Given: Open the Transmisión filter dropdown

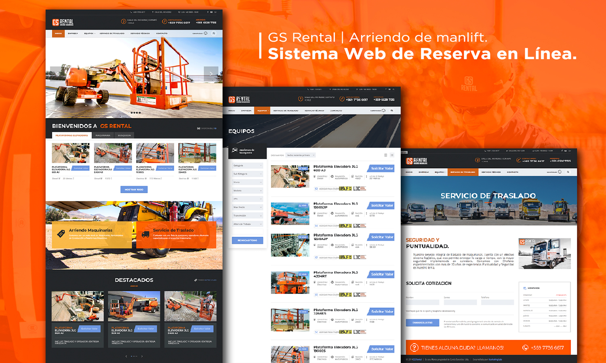Looking at the screenshot, I should point(247,216).
